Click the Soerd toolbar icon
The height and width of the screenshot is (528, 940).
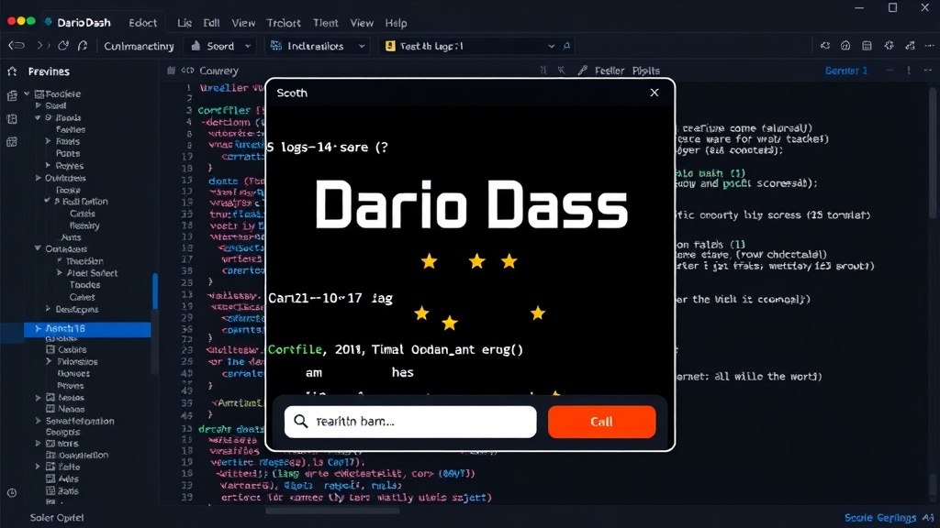tap(196, 46)
